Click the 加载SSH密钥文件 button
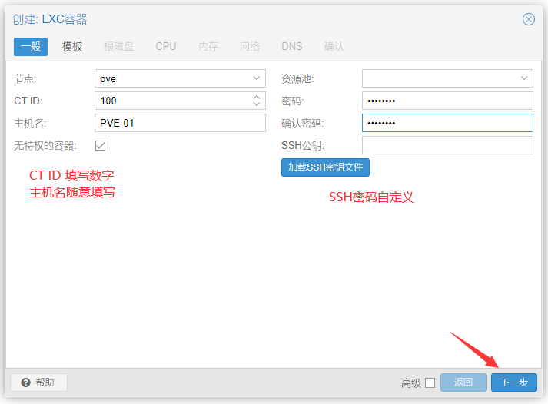The width and height of the screenshot is (548, 404). pos(325,167)
